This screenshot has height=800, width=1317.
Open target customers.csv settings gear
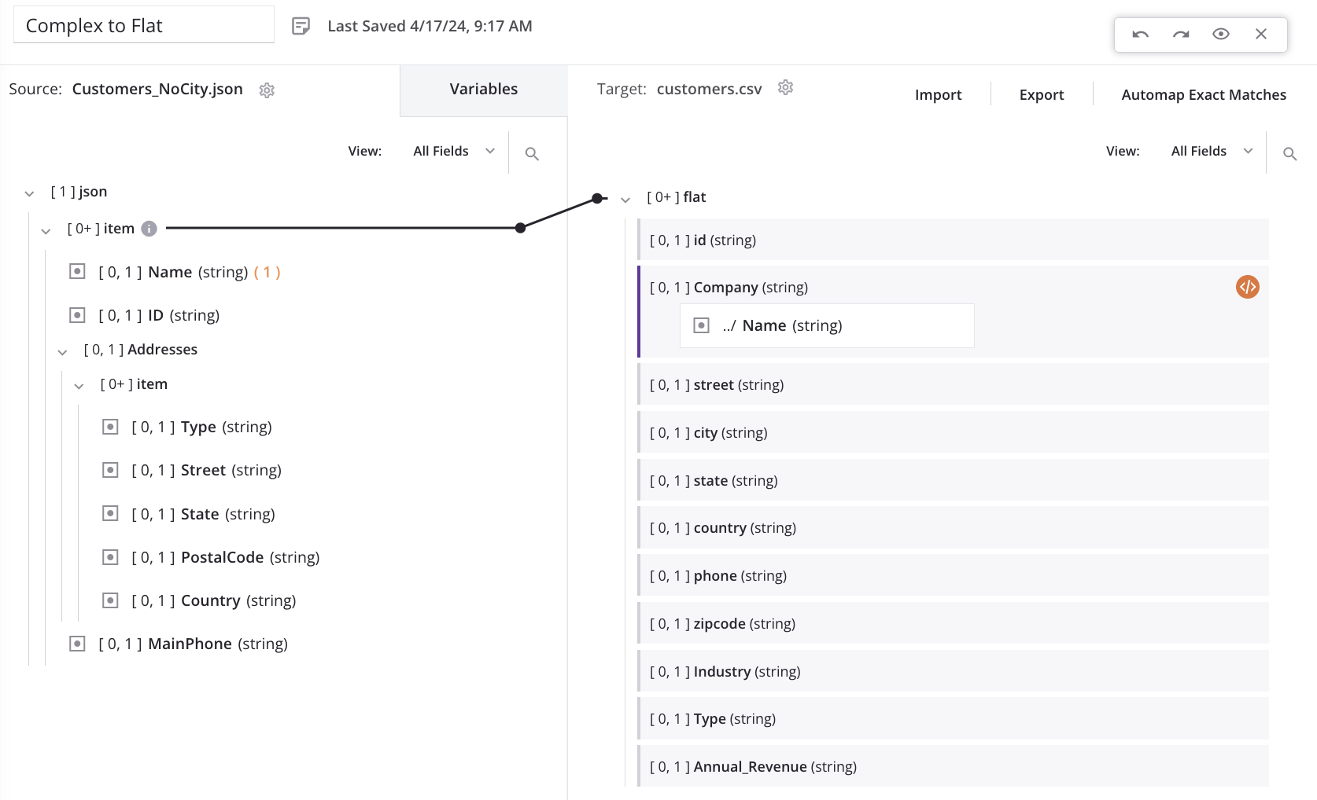pyautogui.click(x=785, y=87)
